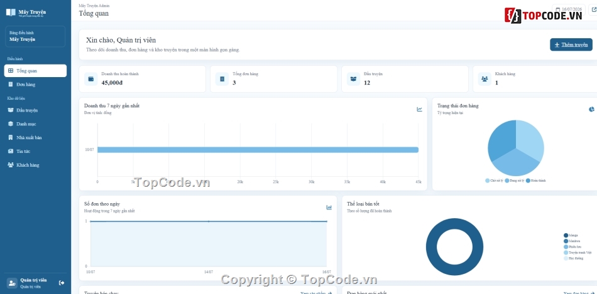Click the admin user avatar icon

tap(12, 283)
